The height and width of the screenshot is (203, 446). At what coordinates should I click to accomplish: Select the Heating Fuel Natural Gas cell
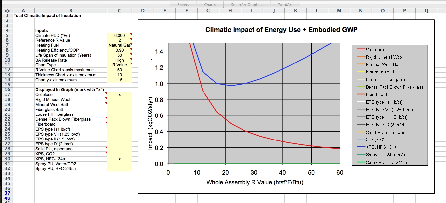pyautogui.click(x=120, y=45)
